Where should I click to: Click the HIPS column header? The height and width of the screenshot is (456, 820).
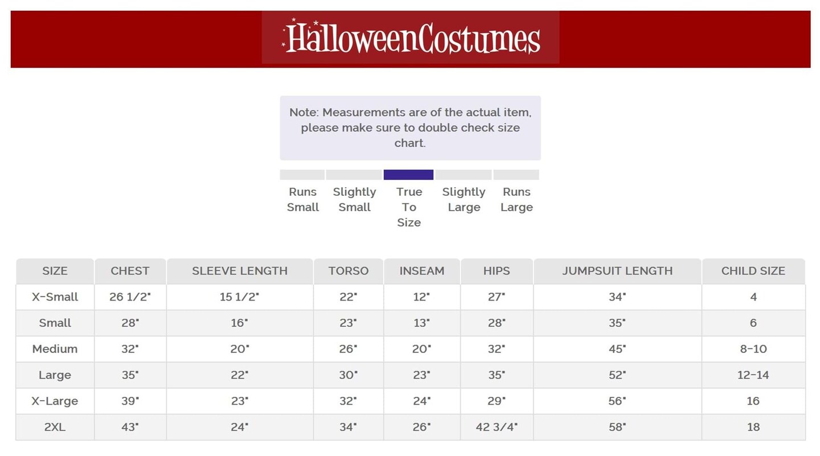[x=497, y=271]
